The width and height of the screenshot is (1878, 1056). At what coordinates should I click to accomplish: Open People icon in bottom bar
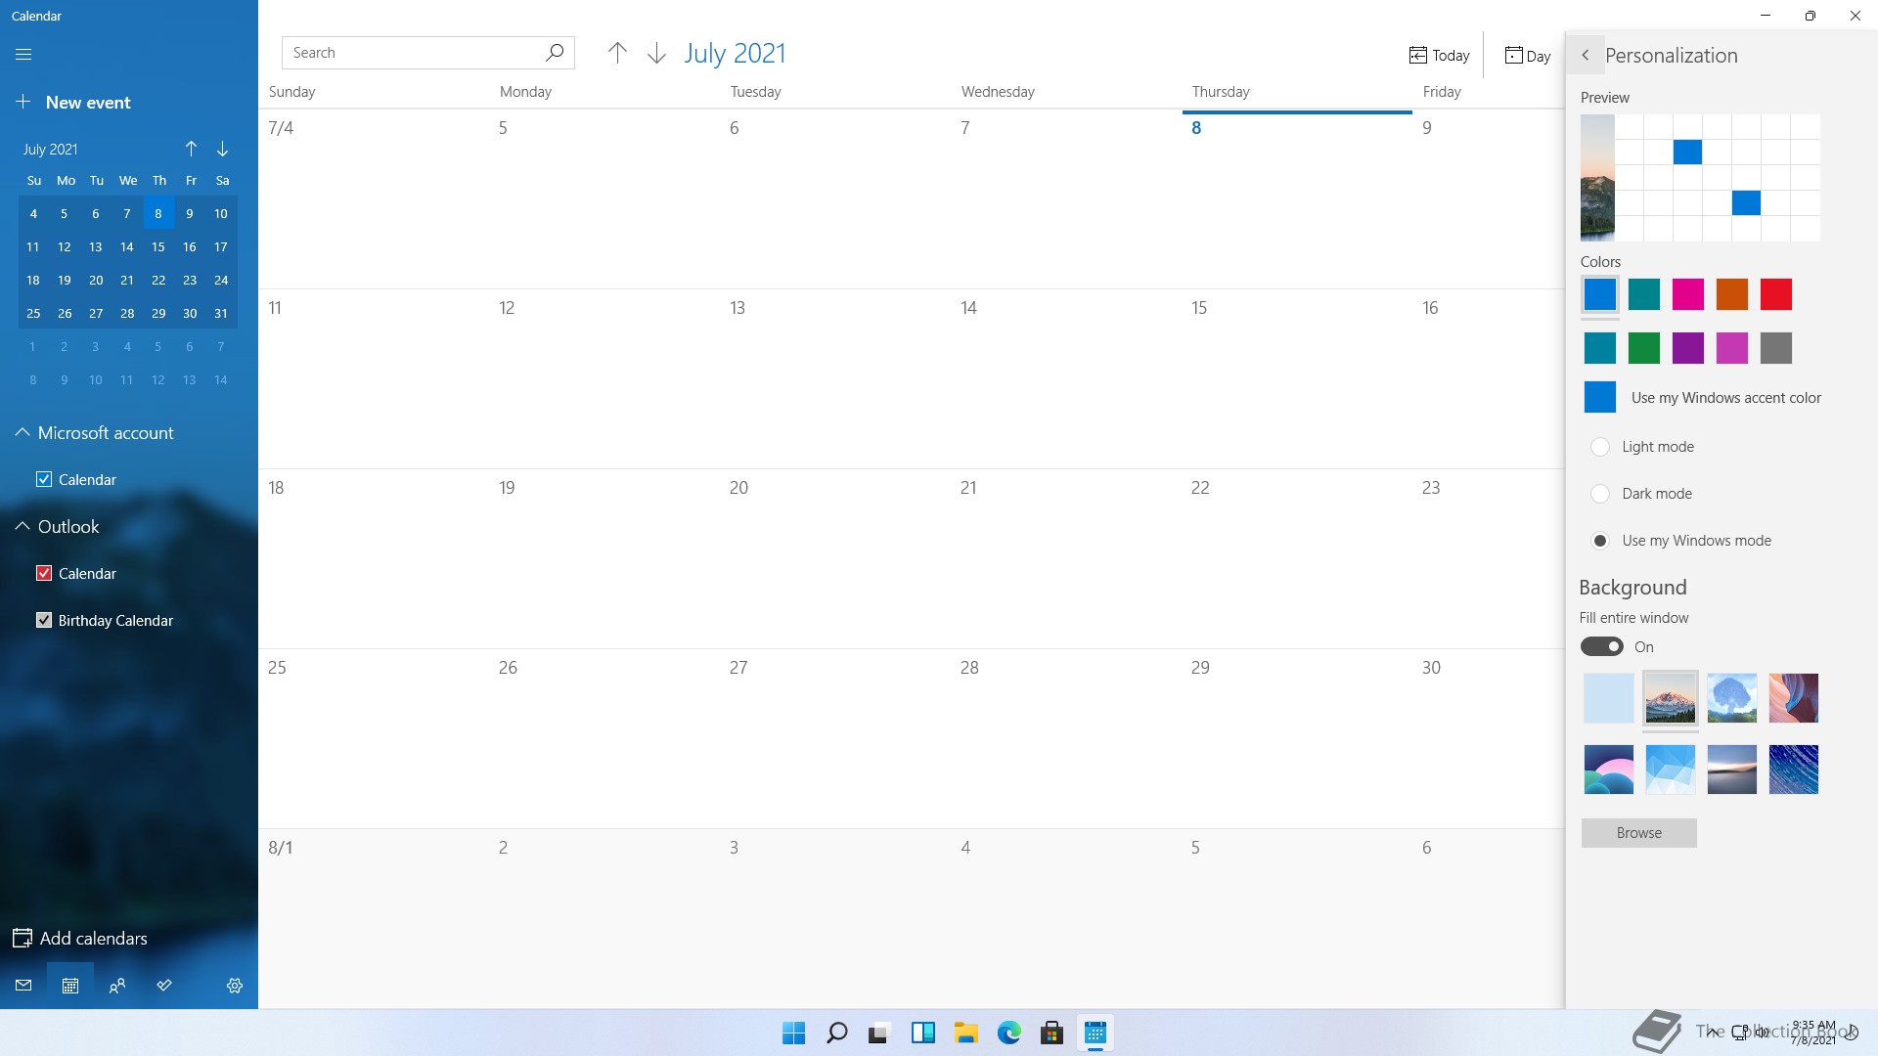pyautogui.click(x=117, y=986)
